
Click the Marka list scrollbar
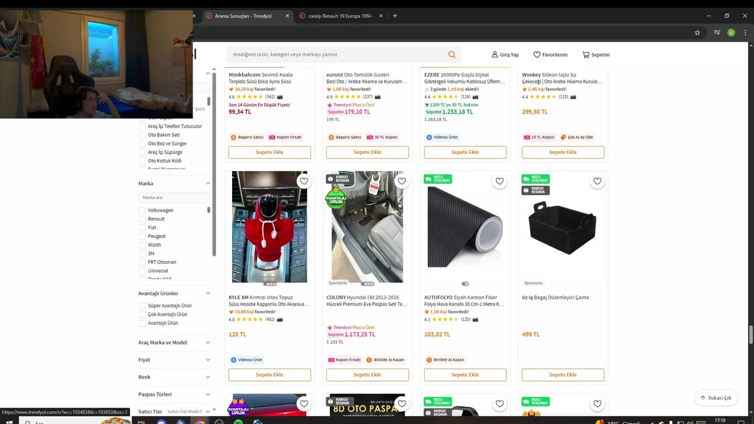[x=209, y=210]
